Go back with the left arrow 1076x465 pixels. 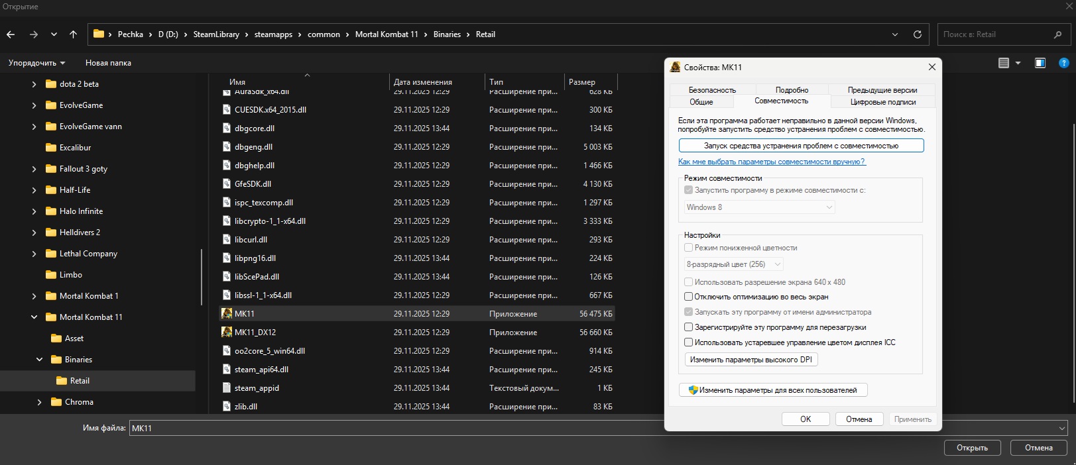[11, 34]
